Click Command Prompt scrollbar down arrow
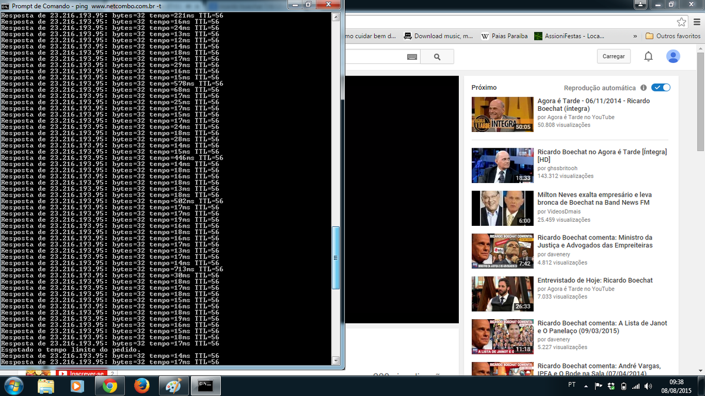This screenshot has height=396, width=705. pyautogui.click(x=336, y=360)
